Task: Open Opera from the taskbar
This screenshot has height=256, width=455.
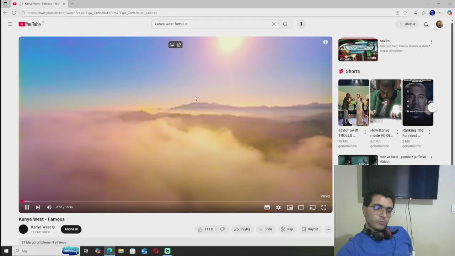Action: (x=156, y=251)
